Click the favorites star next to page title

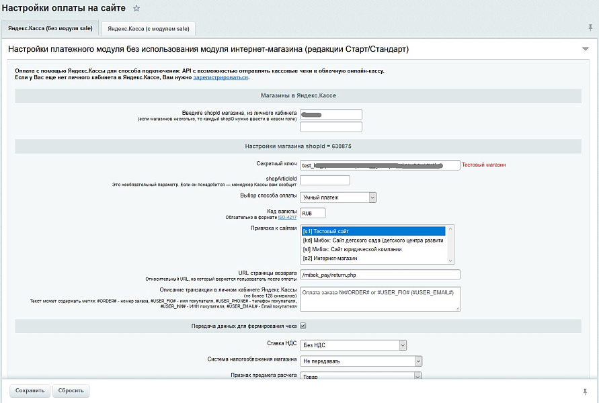(137, 8)
